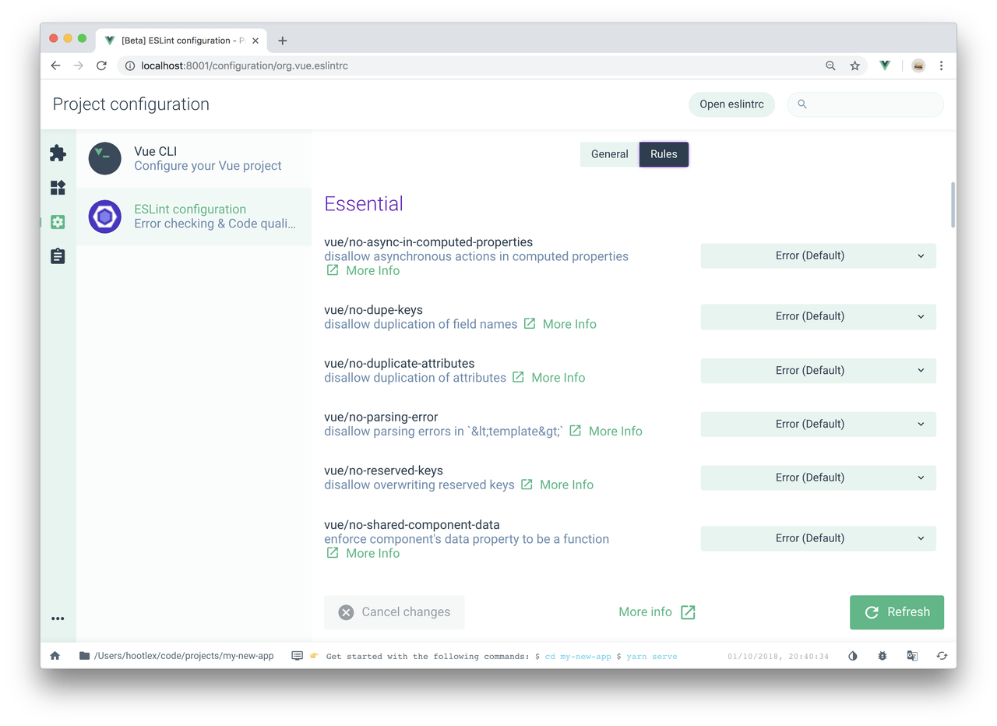Screen dimensions: 997x726
Task: Open the Tasks clipboard sidebar icon
Action: pos(58,256)
